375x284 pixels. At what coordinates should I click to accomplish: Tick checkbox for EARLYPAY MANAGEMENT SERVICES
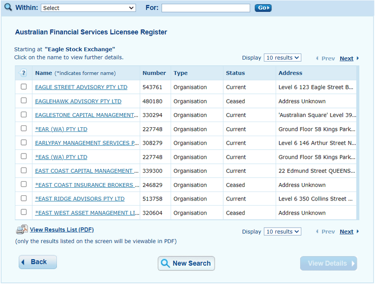point(24,143)
